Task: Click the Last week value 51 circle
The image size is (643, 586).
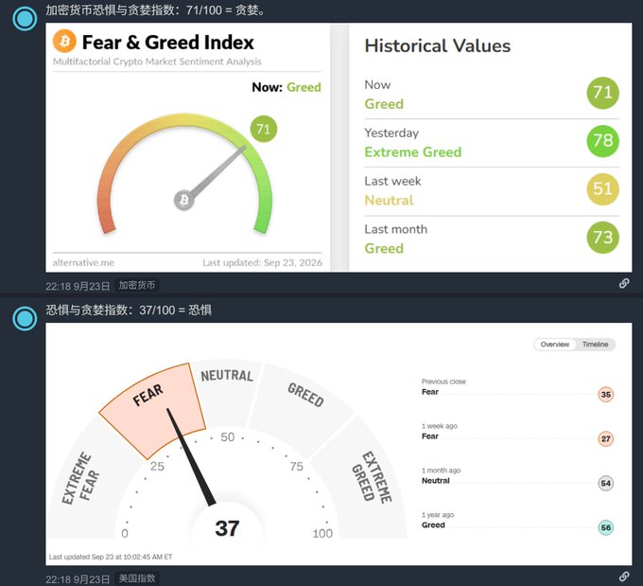Action: (x=602, y=189)
